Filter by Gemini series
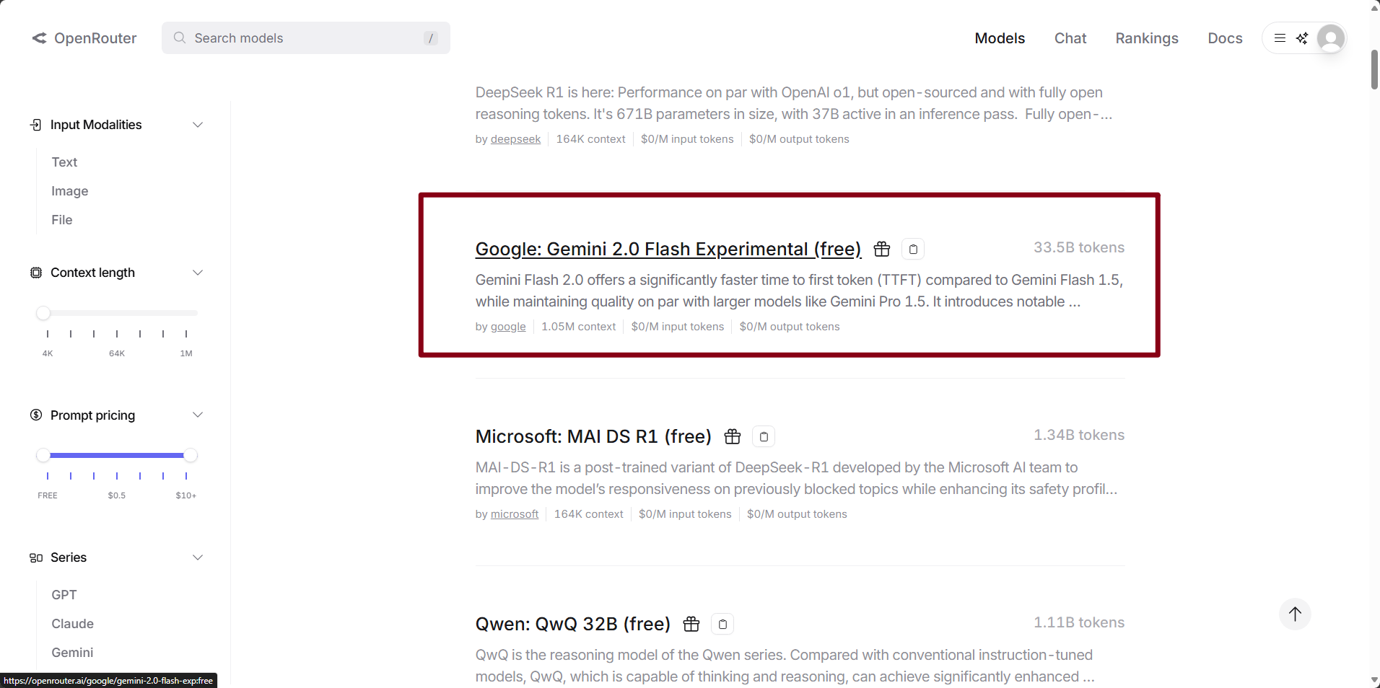Screen dimensions: 1380x688 [x=72, y=653]
